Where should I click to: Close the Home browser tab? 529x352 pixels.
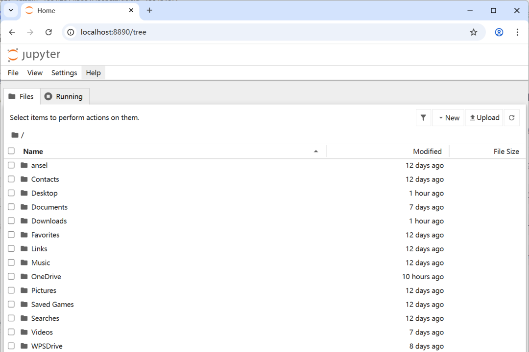pos(131,10)
